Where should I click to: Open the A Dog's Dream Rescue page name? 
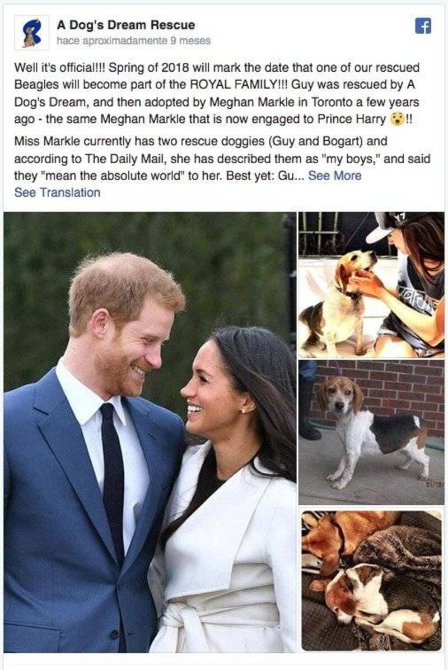[126, 25]
